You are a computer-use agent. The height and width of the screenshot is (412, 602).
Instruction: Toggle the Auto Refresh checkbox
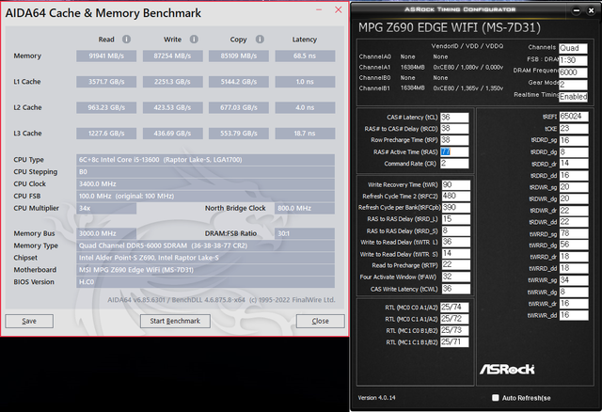tap(496, 398)
